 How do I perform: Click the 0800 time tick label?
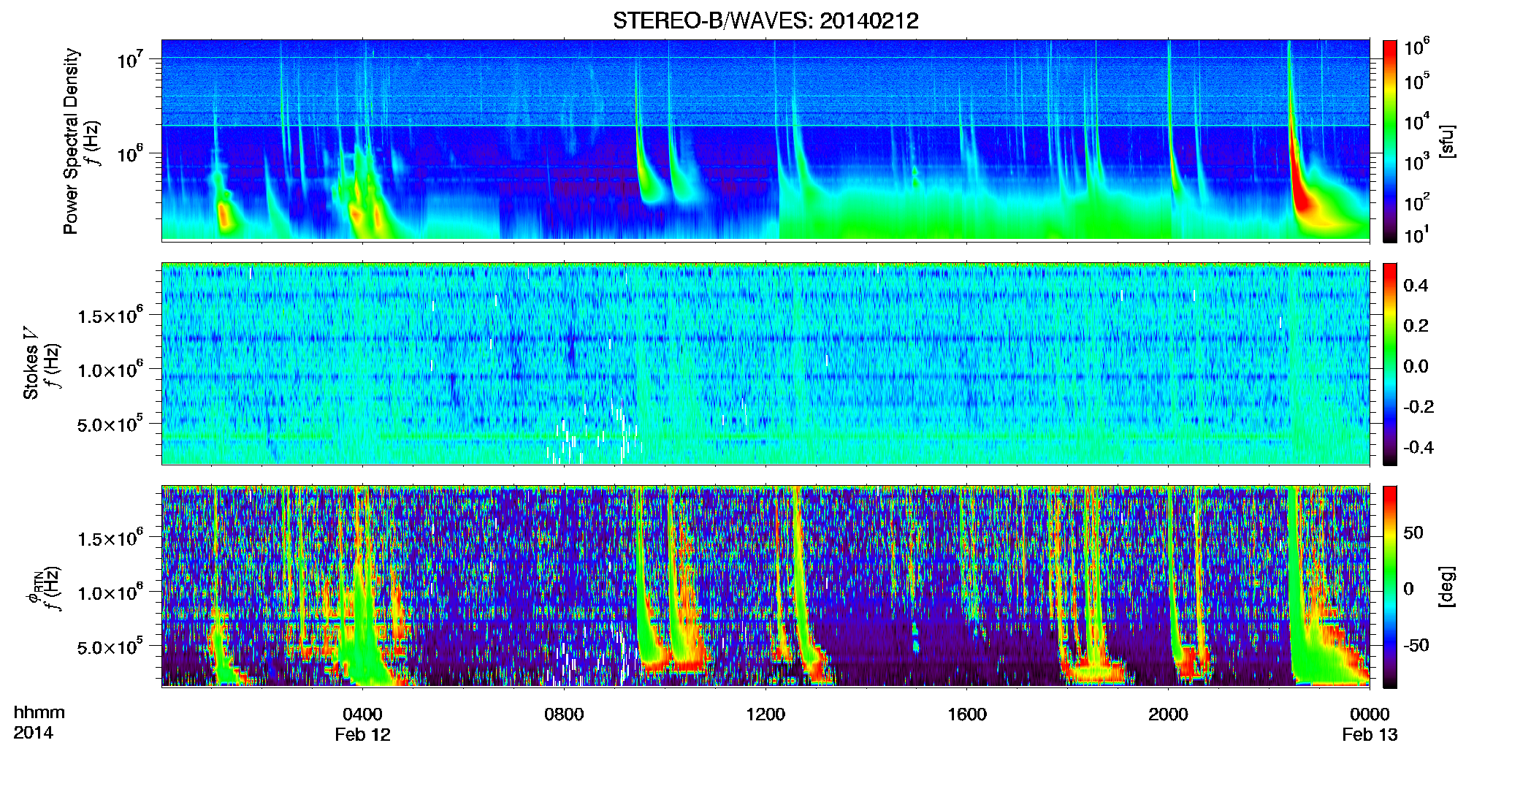coord(564,714)
